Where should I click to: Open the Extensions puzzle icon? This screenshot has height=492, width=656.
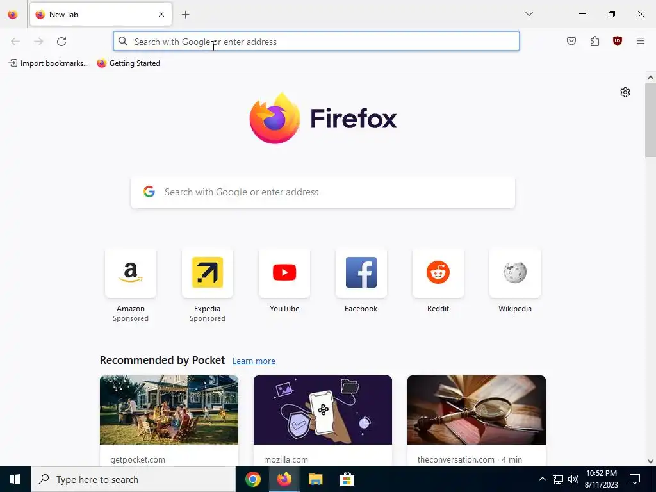tap(594, 41)
